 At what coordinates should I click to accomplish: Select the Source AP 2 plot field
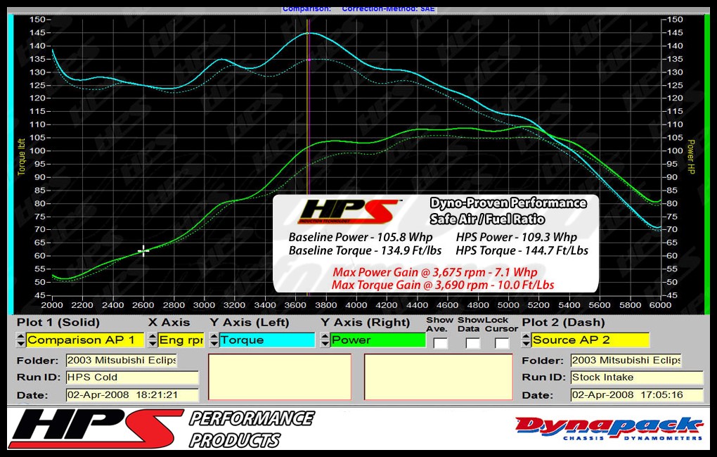tap(590, 340)
